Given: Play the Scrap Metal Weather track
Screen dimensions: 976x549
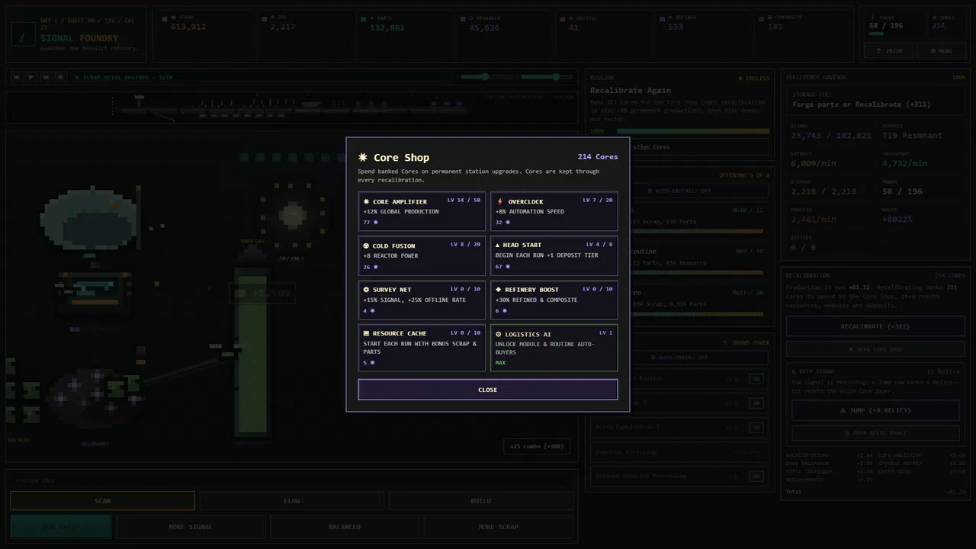Looking at the screenshot, I should (x=31, y=77).
